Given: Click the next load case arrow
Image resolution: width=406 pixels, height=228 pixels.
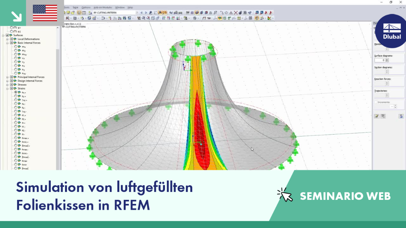Looking at the screenshot, I should pyautogui.click(x=146, y=13).
